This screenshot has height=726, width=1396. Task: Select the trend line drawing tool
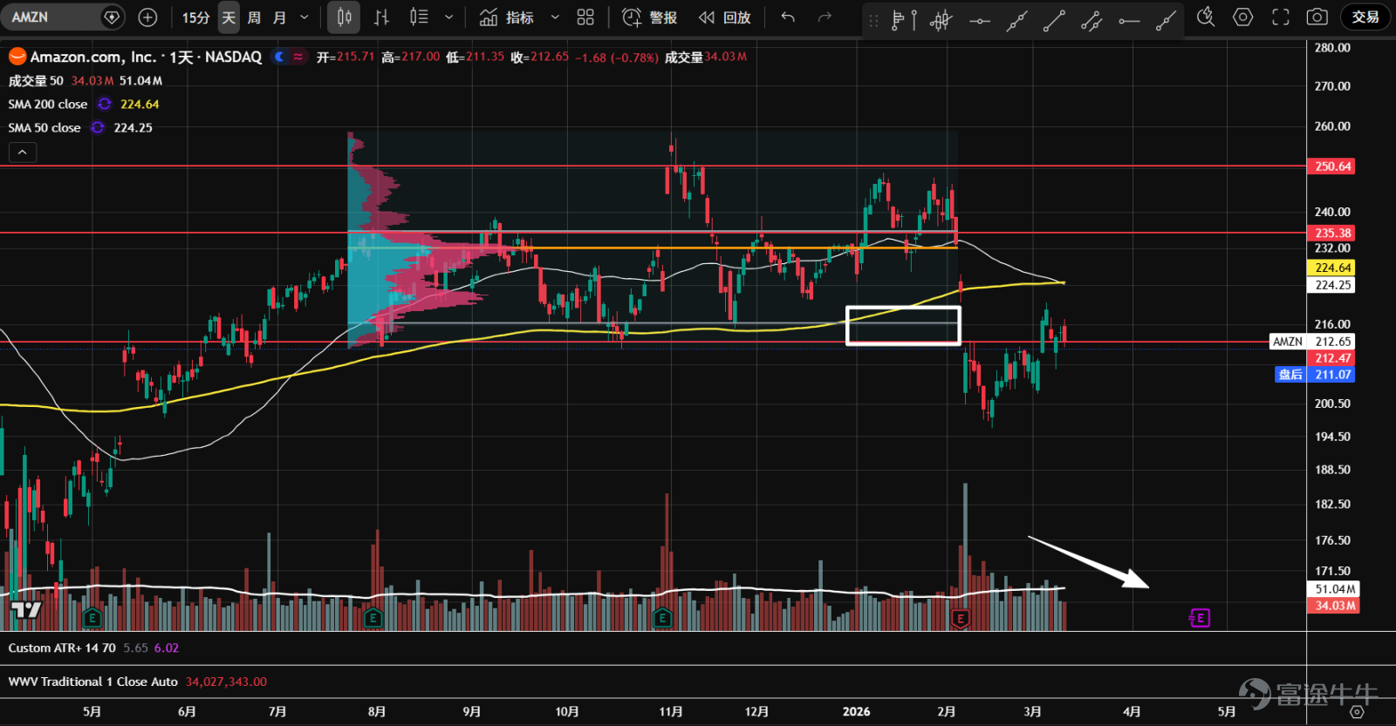(1054, 20)
